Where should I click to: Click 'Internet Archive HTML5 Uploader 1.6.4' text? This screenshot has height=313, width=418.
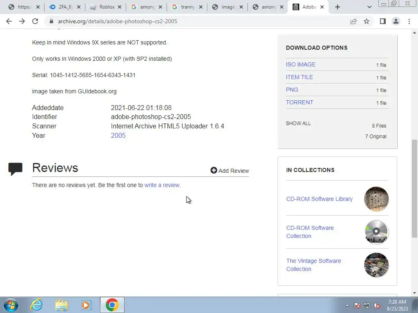click(x=167, y=126)
